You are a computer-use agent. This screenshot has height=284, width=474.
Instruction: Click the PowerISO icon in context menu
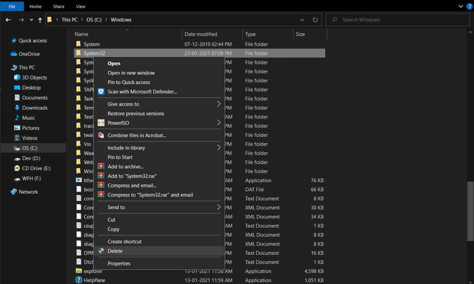101,123
